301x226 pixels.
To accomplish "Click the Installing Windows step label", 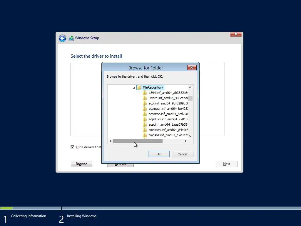I will (82, 216).
